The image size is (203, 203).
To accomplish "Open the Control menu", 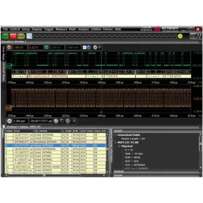I will point(15,29).
